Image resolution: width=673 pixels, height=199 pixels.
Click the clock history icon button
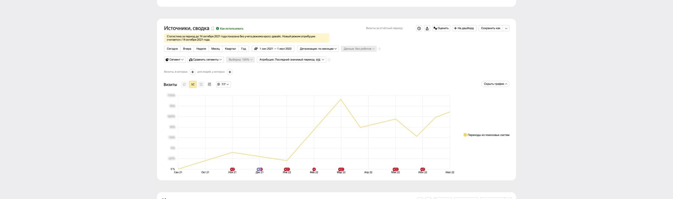[419, 28]
